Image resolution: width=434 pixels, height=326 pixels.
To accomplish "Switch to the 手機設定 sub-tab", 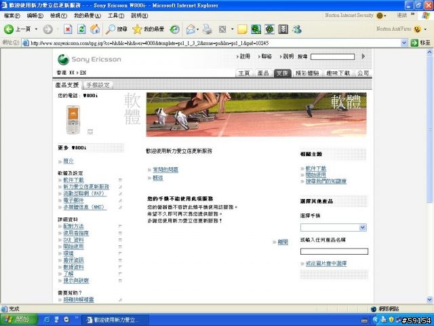I will click(98, 85).
